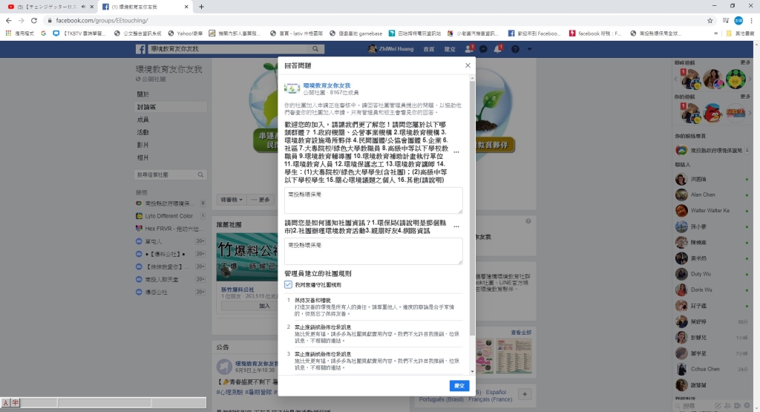
Task: Open the media control icon in the toolbar
Action: [x=726, y=20]
